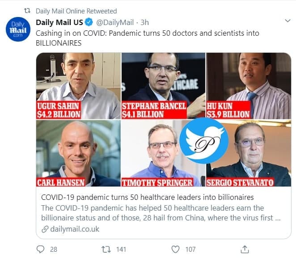296x258 pixels.
Task: Click the retweeted arrows icon at top
Action: [26, 11]
